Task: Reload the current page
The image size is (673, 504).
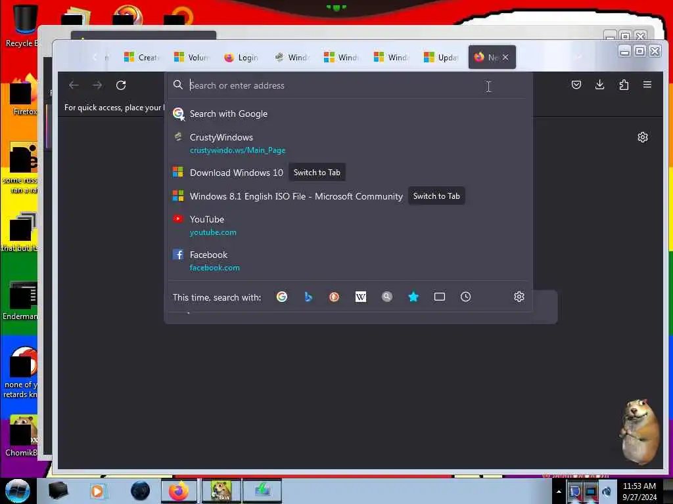Action: 121,85
